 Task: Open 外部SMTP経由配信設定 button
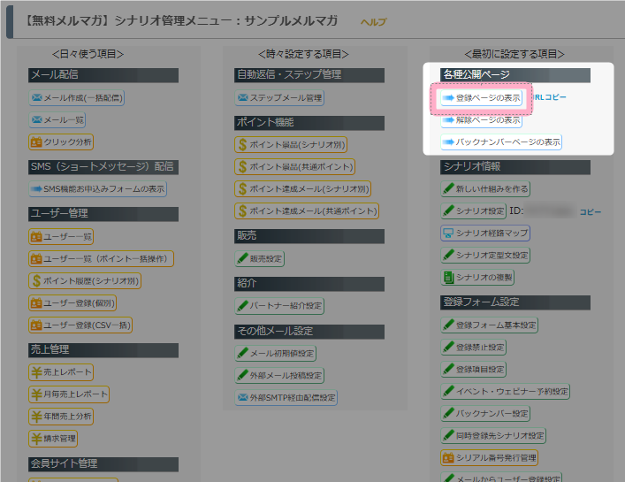coord(286,397)
